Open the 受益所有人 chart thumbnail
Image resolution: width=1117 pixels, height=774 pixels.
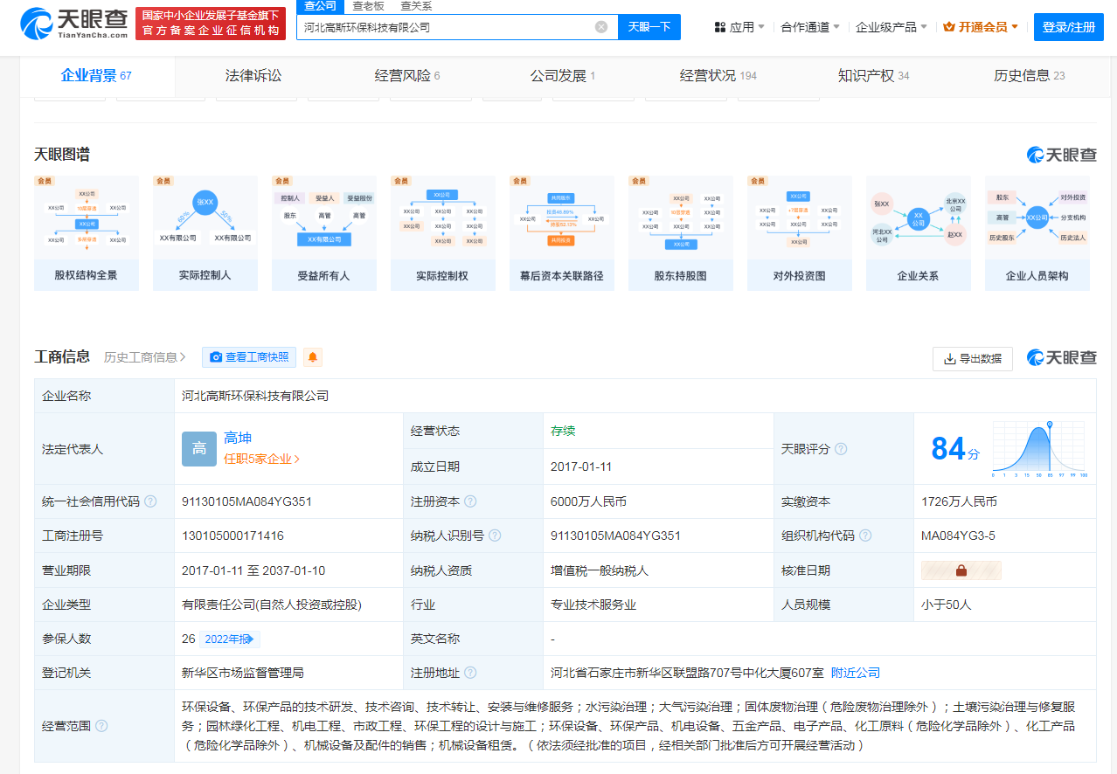tap(323, 233)
